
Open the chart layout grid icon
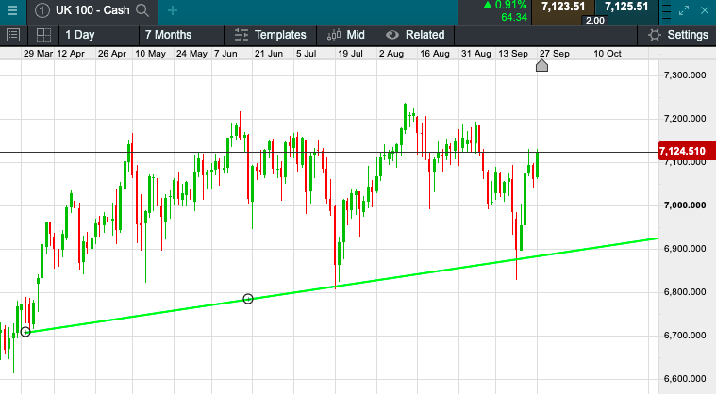pyautogui.click(x=43, y=35)
